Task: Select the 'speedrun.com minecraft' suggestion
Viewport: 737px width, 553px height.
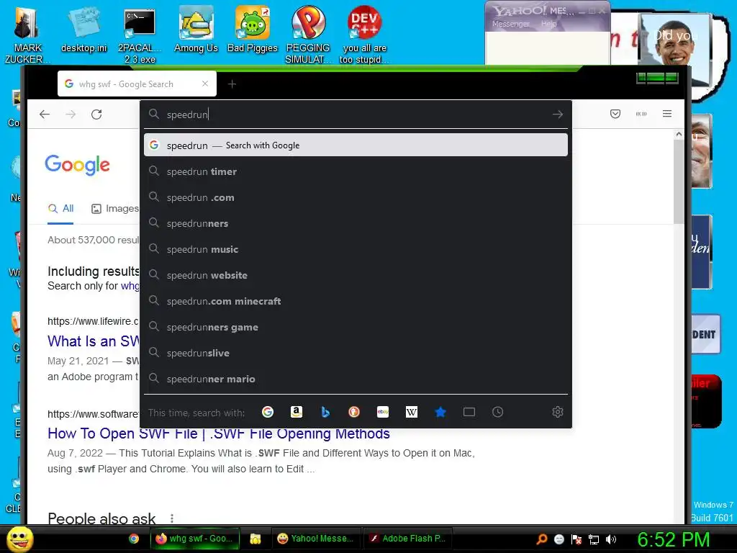Action: click(356, 301)
